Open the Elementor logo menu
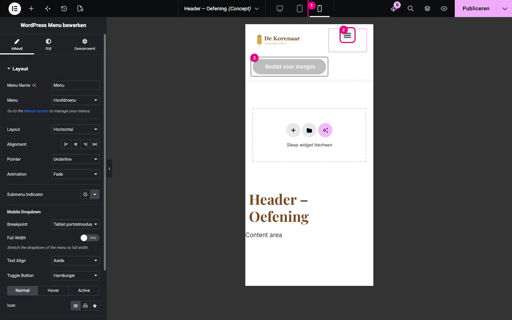Image resolution: width=512 pixels, height=320 pixels. click(x=15, y=9)
